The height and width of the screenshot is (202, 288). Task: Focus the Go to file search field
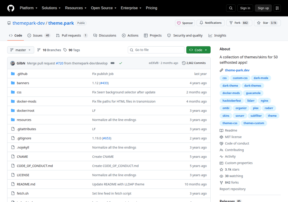(x=156, y=50)
